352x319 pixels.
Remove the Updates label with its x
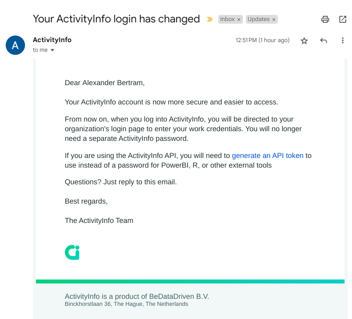274,20
